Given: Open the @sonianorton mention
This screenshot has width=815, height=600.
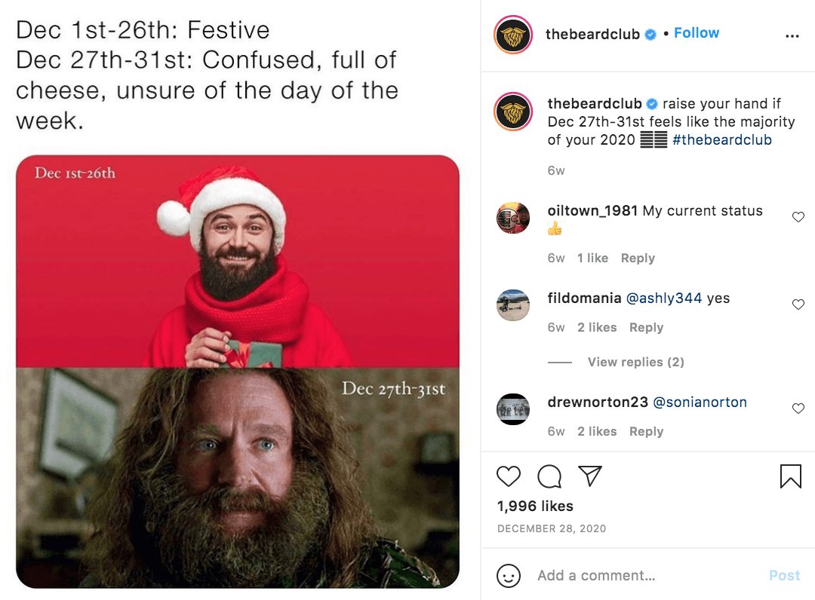Looking at the screenshot, I should 700,402.
